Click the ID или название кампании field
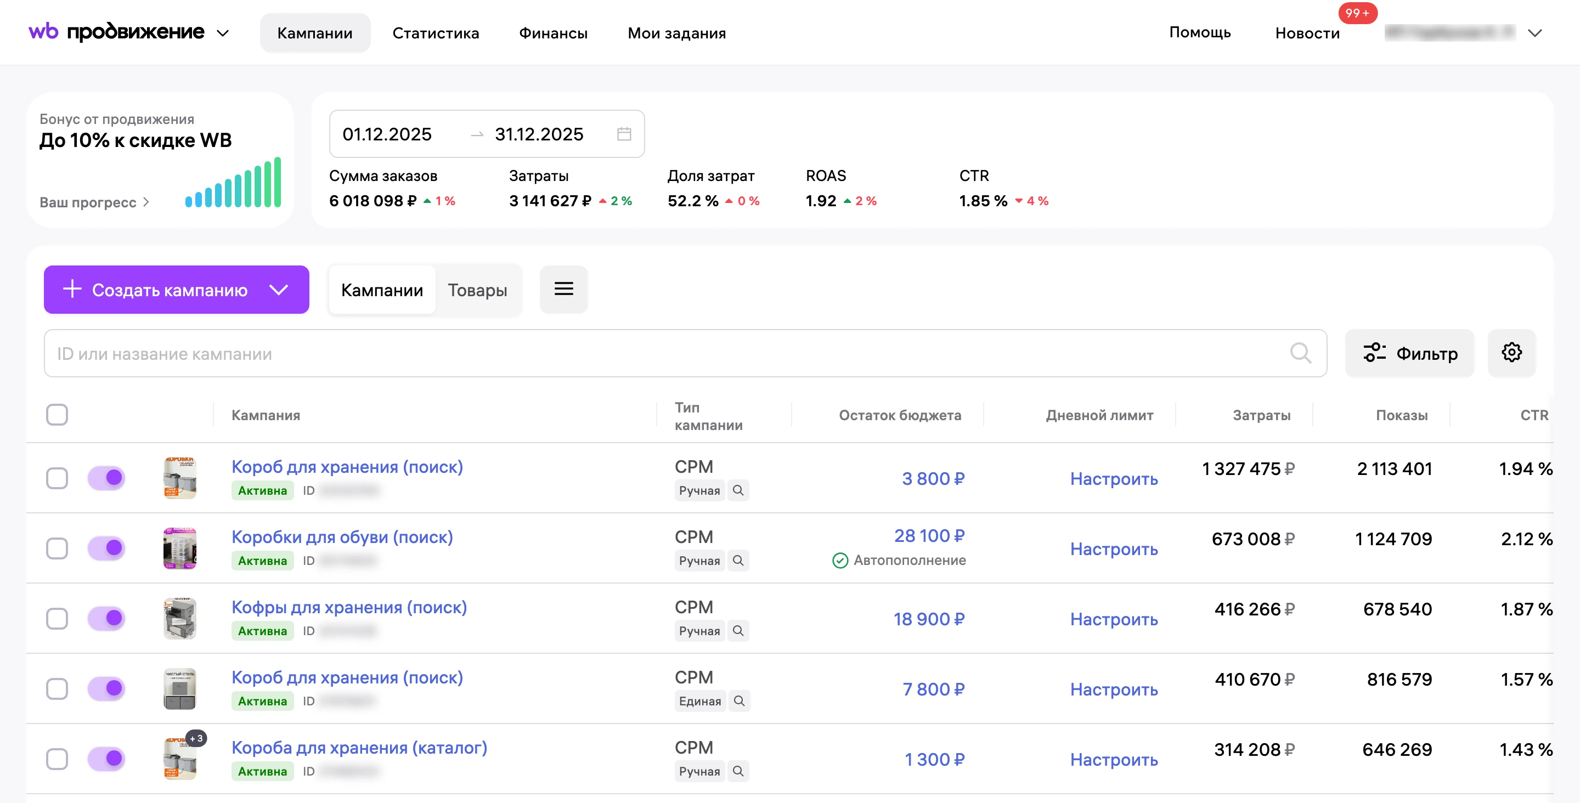 685,353
